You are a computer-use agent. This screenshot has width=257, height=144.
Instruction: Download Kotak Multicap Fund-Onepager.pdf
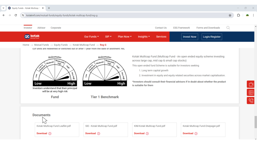click(x=188, y=133)
